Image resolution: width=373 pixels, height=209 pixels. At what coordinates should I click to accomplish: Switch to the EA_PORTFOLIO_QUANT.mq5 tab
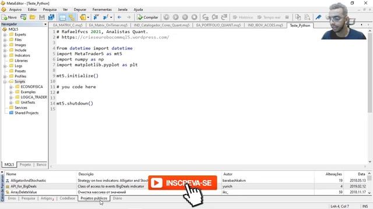click(x=219, y=25)
